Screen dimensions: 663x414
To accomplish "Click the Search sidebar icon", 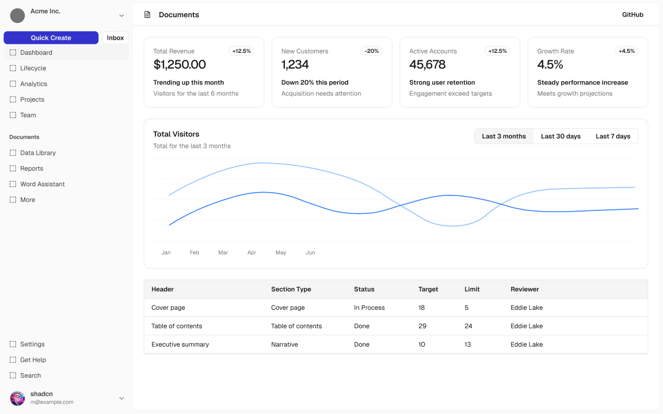I will tap(13, 375).
